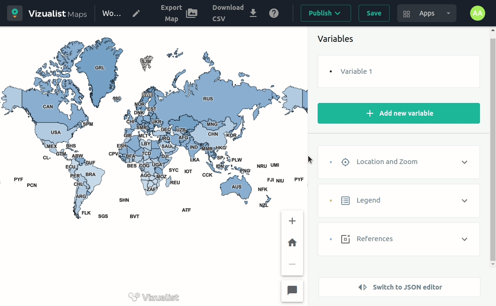Image resolution: width=496 pixels, height=306 pixels.
Task: Open the AA user account avatar
Action: (477, 13)
